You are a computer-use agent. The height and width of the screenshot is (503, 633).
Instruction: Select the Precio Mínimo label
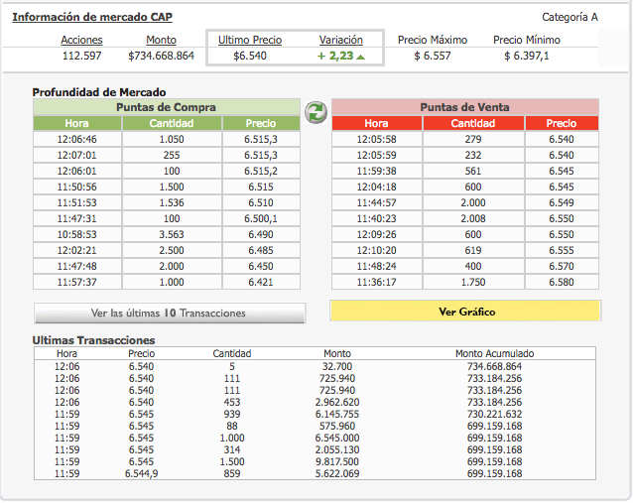(x=527, y=40)
